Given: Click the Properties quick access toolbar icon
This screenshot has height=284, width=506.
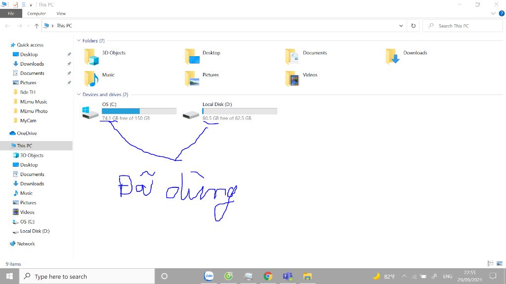Looking at the screenshot, I should pyautogui.click(x=15, y=4).
